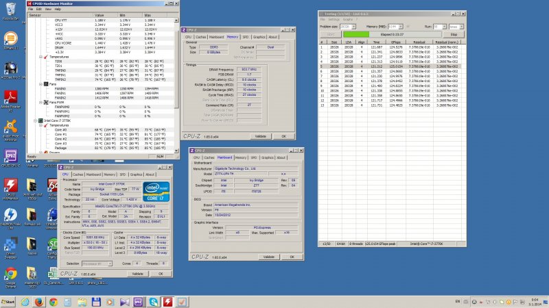Open the Help menu in HWMonitor
This screenshot has height=308, width=549.
pyautogui.click(x=58, y=9)
